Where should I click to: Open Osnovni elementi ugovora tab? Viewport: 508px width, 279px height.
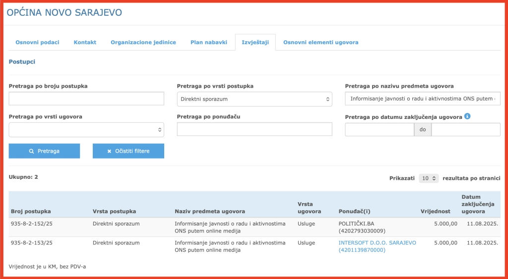click(320, 43)
